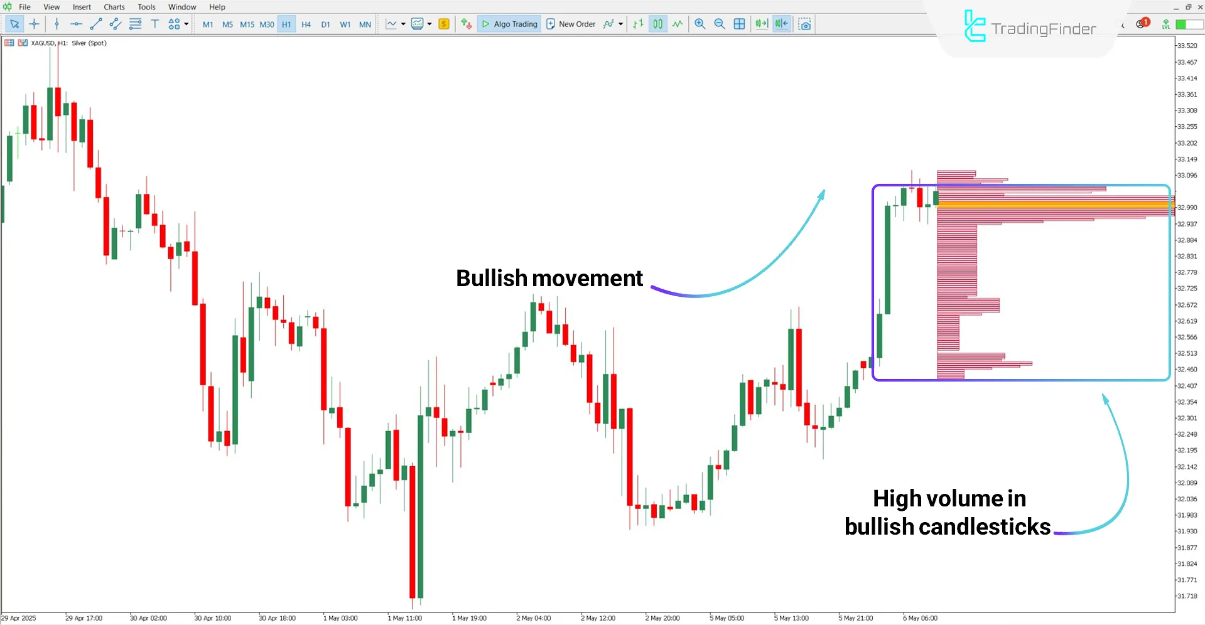The height and width of the screenshot is (625, 1205).
Task: Open the tile windows grid icon
Action: pos(740,24)
